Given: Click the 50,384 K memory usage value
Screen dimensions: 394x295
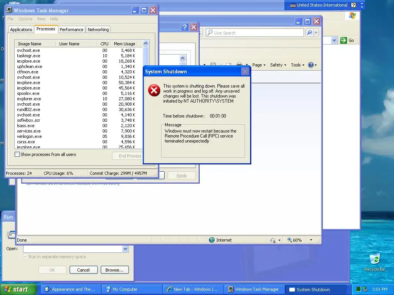Looking at the screenshot, I should 127,83.
